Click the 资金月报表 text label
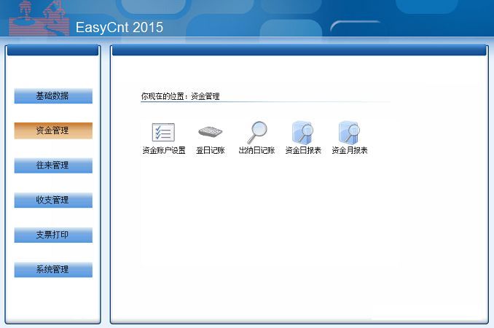Image resolution: width=494 pixels, height=328 pixels. tap(349, 151)
